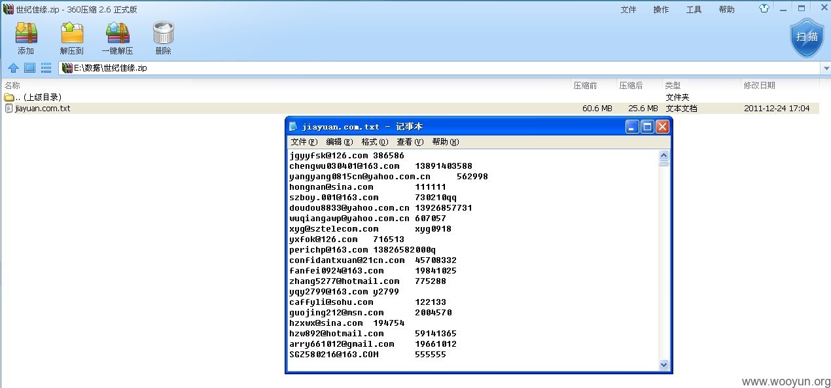Screen dimensions: 831x388
Task: Click the Notepad scrollbar up arrow
Action: click(664, 156)
